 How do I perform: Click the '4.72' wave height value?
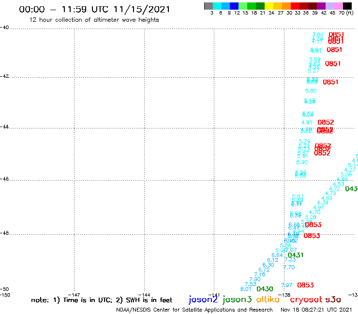335,189
